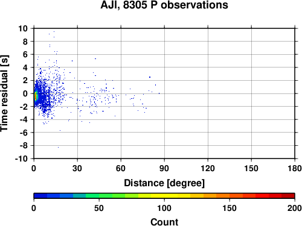Click the yellow segment of the colorbar
The height and width of the screenshot is (226, 302).
click(164, 196)
